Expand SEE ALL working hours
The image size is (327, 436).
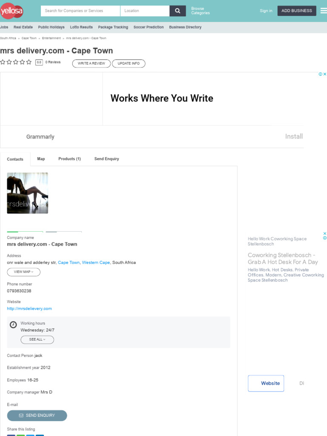[37, 339]
